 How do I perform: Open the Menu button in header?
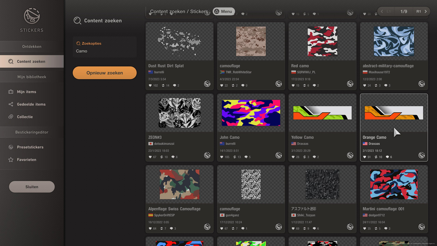click(224, 11)
